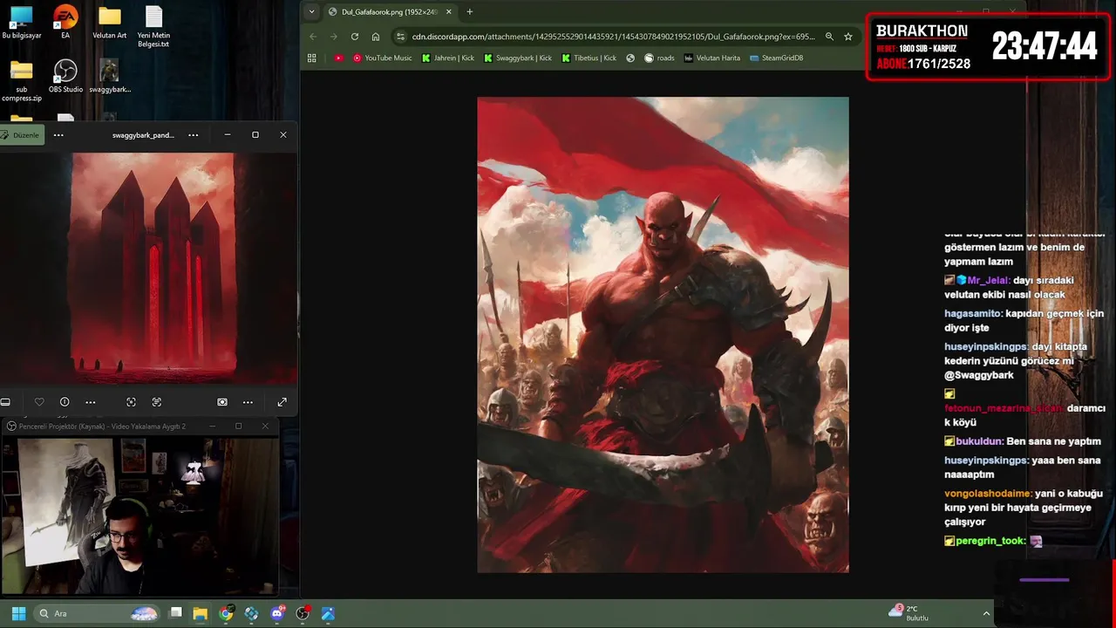
Task: Click Mr_Jelal username in chat
Action: pyautogui.click(x=988, y=281)
